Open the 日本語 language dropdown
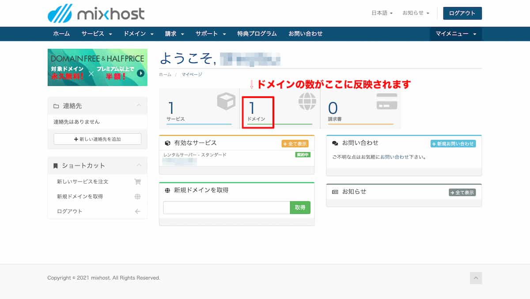 click(x=382, y=13)
